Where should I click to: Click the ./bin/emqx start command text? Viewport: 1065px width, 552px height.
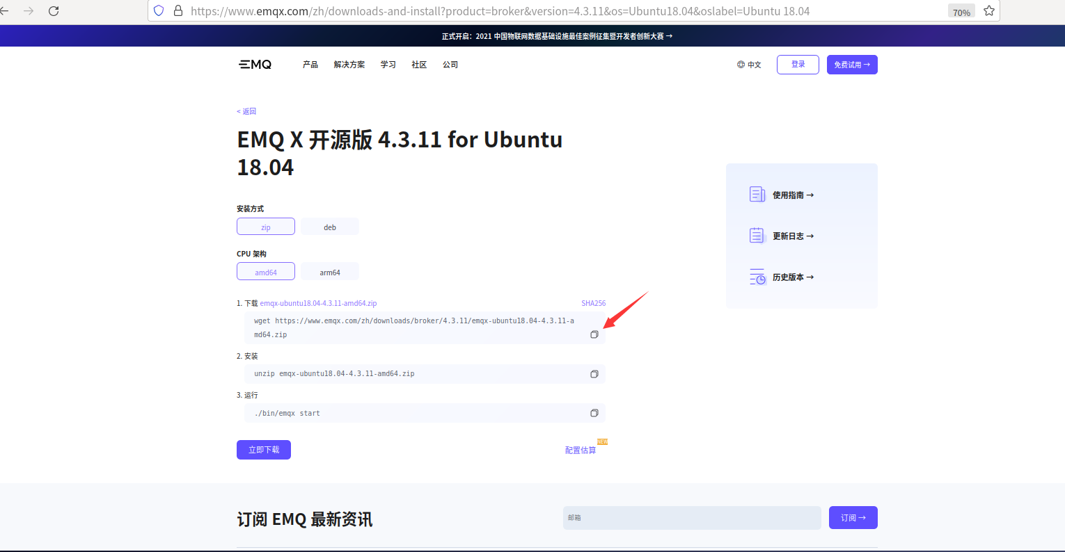287,413
